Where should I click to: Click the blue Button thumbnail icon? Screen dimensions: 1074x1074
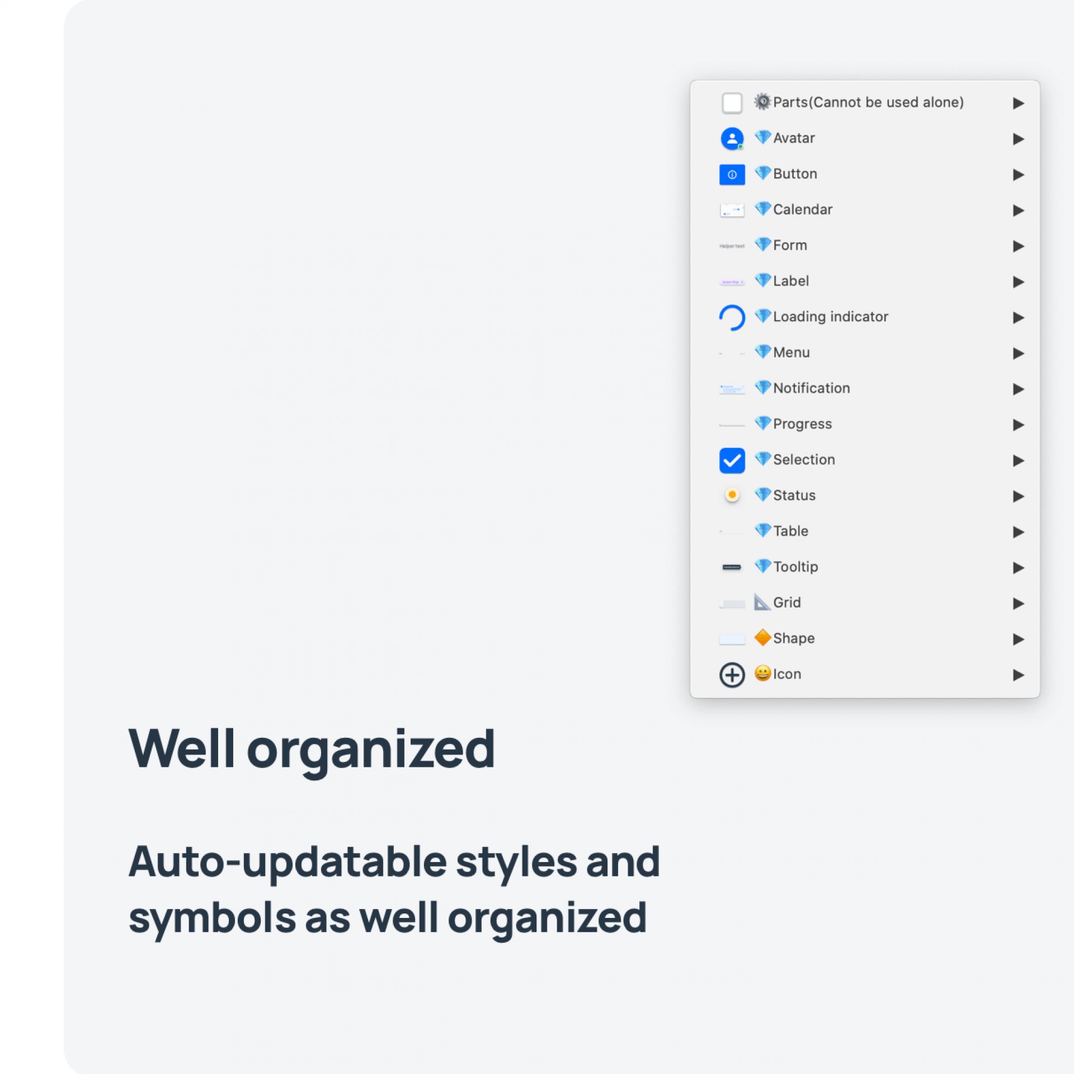tap(732, 175)
